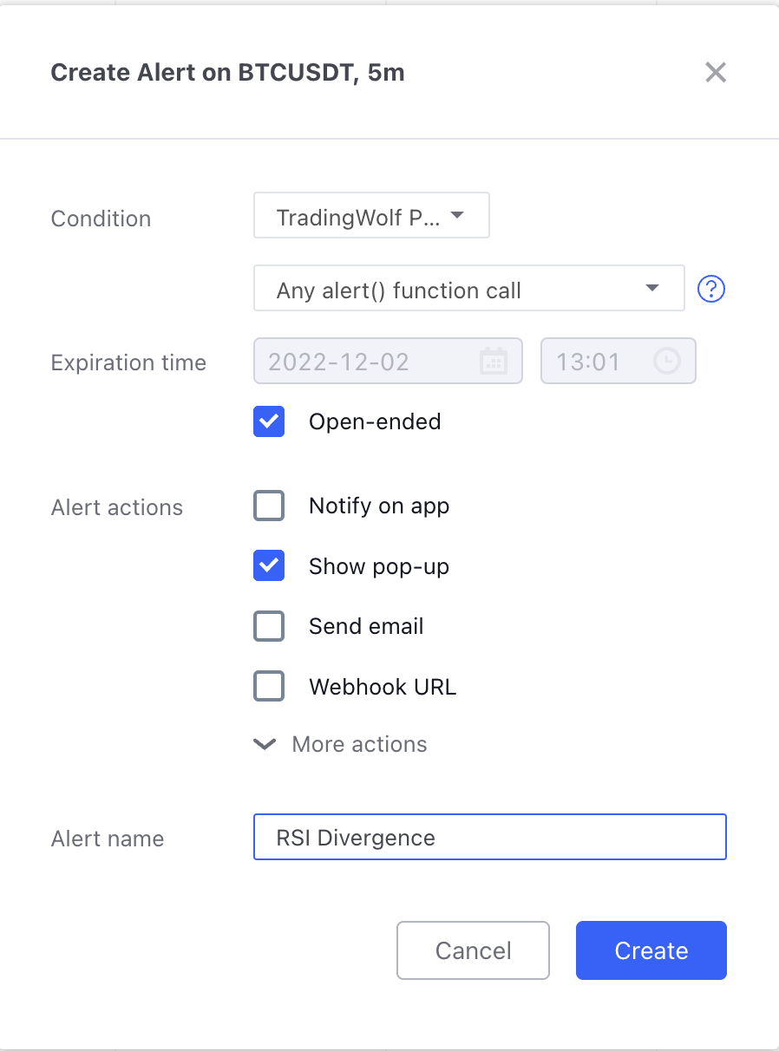Image resolution: width=779 pixels, height=1051 pixels.
Task: Click the Cancel button
Action: [x=473, y=950]
